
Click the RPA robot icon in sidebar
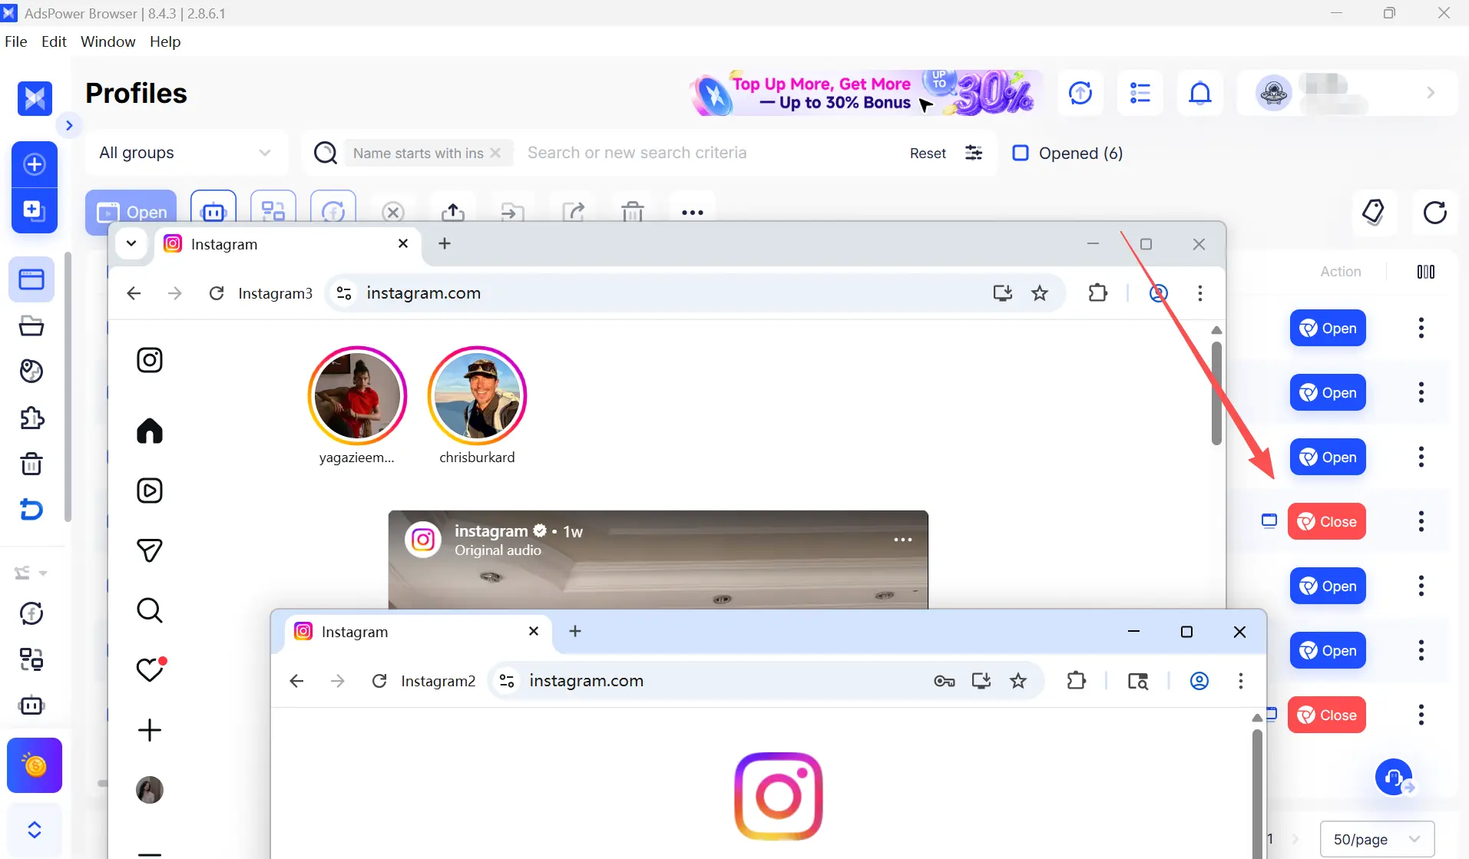(31, 705)
